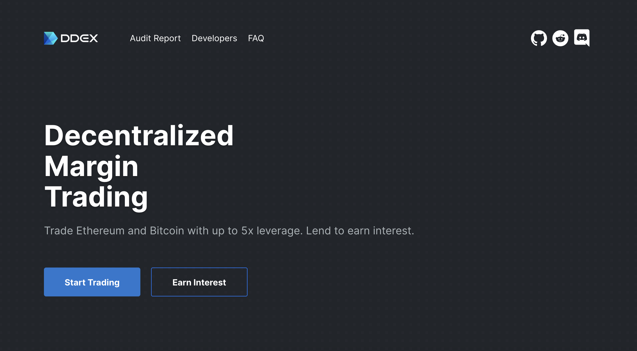Open the Audit Report page
Viewport: 637px width, 351px height.
[x=155, y=38]
